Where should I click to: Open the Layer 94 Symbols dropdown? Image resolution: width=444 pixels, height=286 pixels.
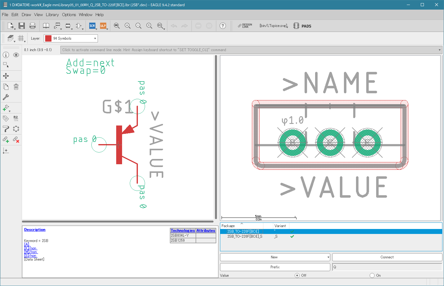click(71, 38)
